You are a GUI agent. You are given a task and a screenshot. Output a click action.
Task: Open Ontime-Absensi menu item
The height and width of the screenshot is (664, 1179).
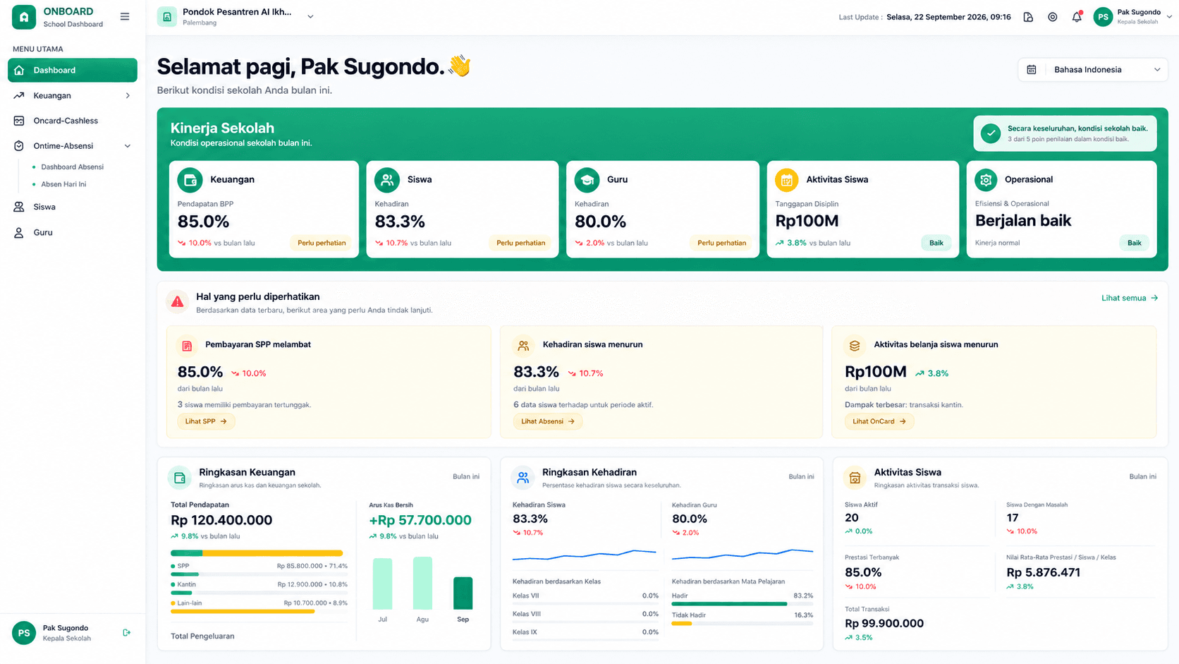(73, 146)
